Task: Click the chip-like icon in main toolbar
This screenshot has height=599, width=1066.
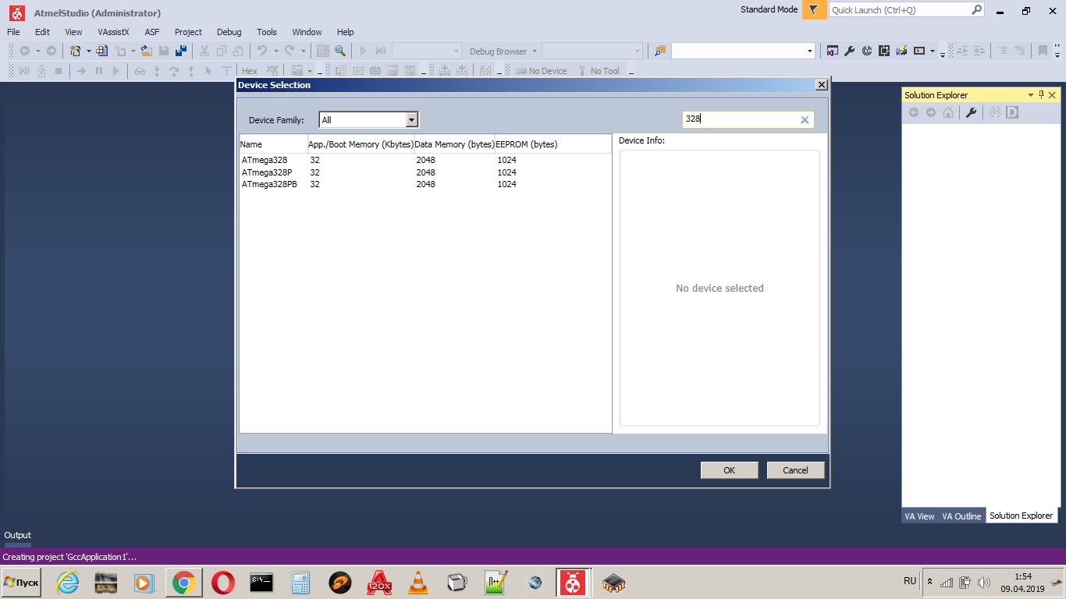Action: pyautogui.click(x=884, y=51)
